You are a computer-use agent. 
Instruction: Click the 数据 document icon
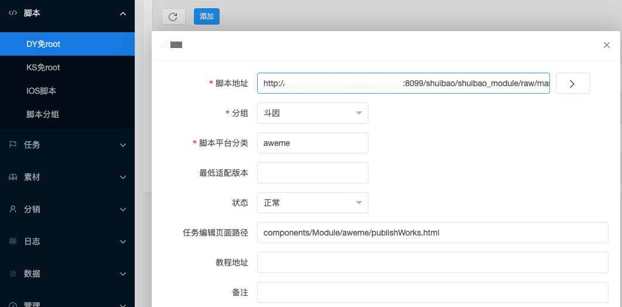coord(13,274)
